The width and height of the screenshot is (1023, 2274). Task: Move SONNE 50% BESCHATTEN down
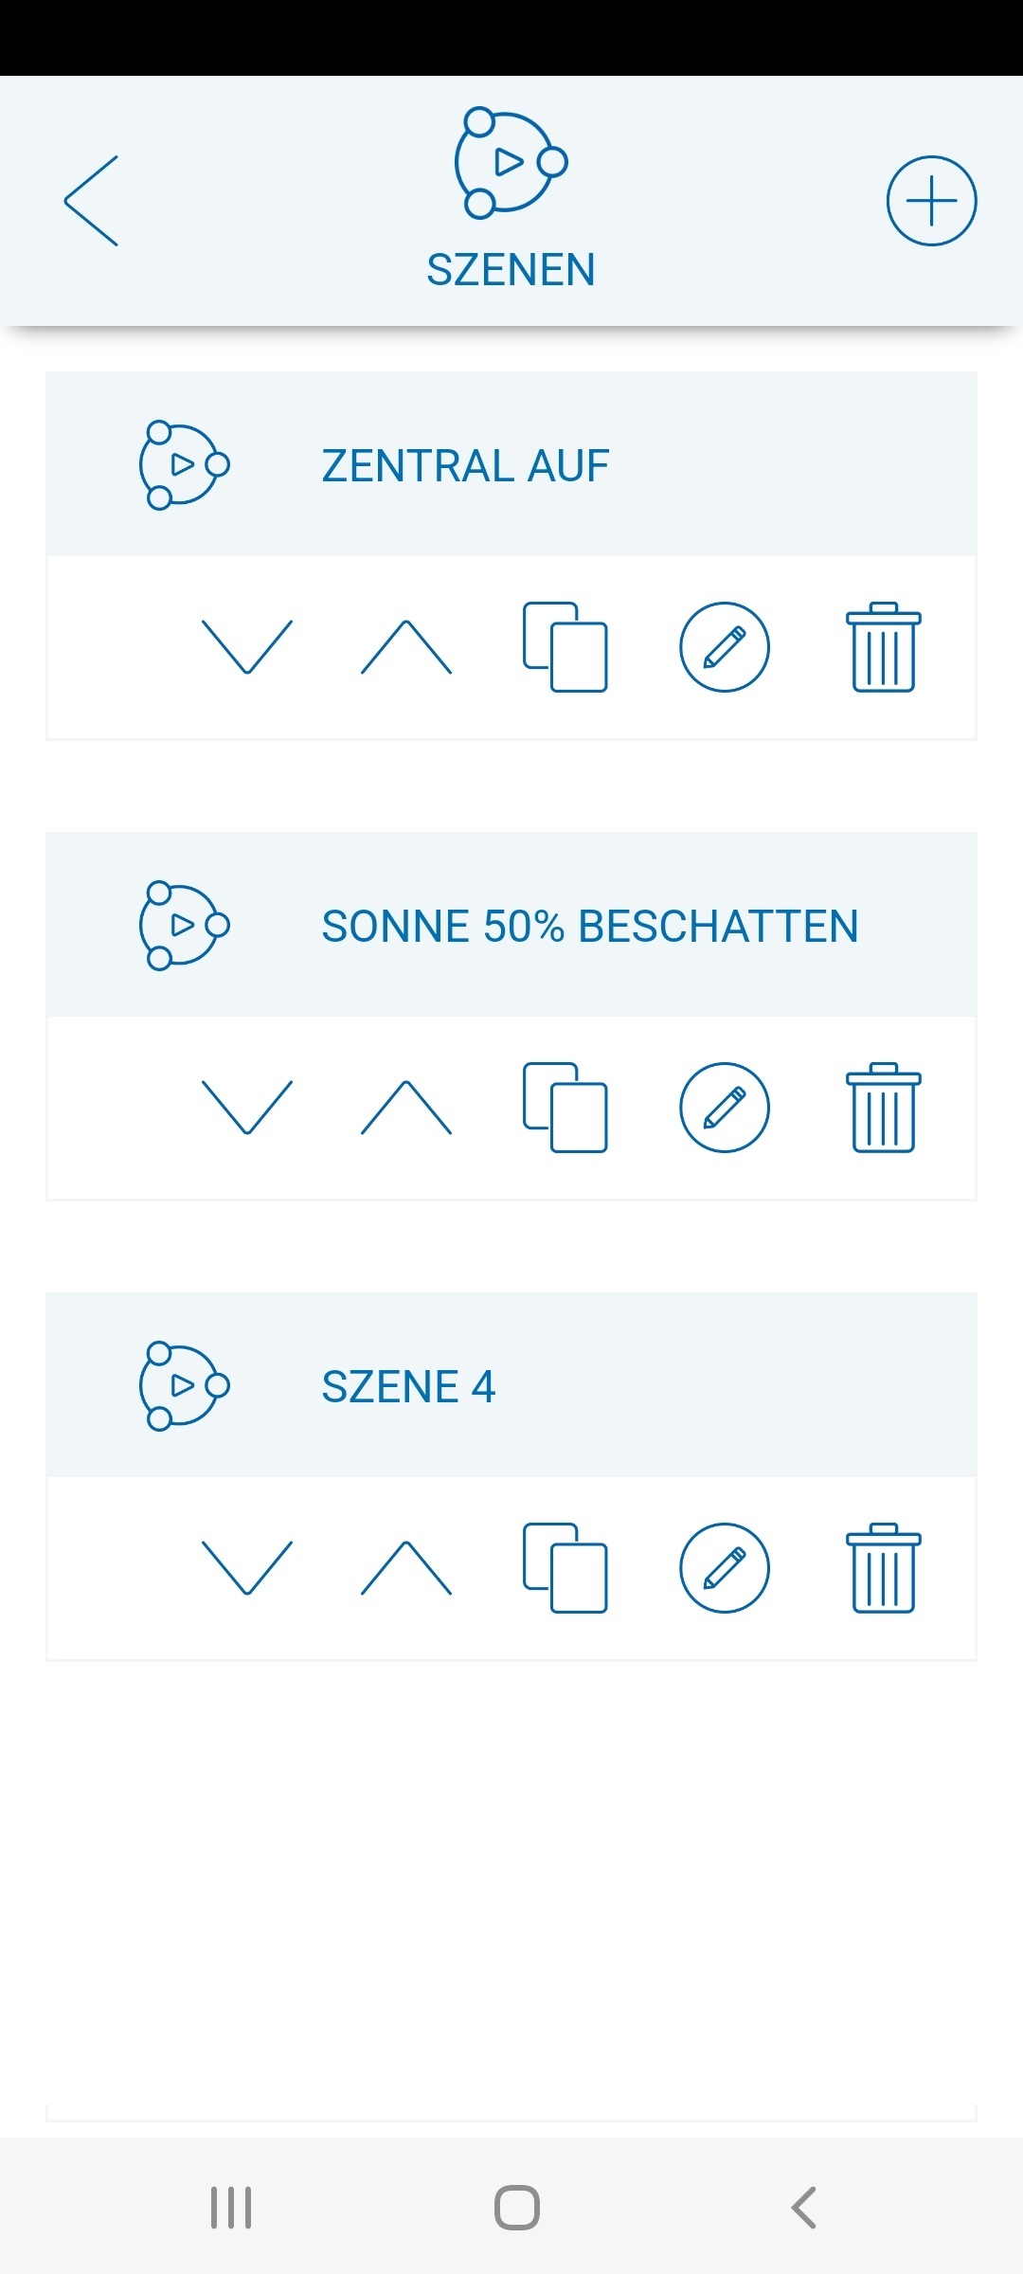[247, 1108]
